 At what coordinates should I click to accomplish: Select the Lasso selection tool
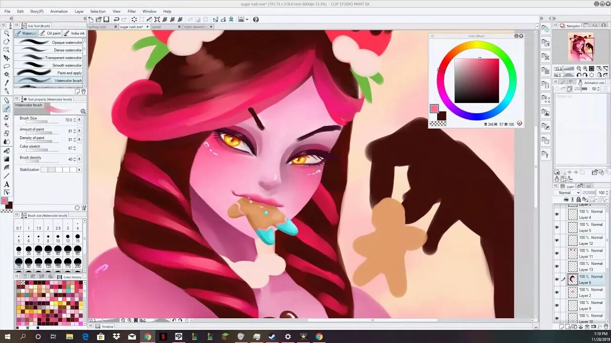click(x=7, y=66)
